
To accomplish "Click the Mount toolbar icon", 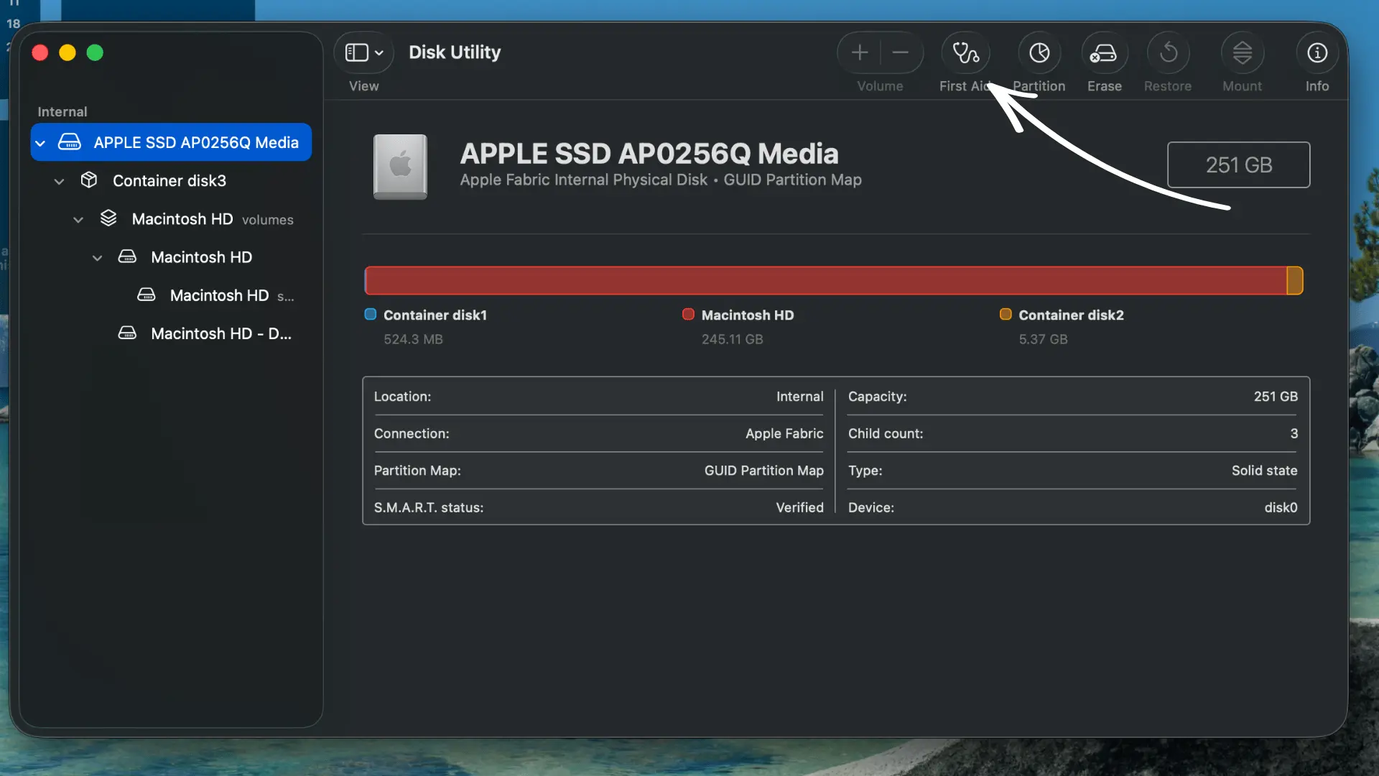I will [1243, 52].
